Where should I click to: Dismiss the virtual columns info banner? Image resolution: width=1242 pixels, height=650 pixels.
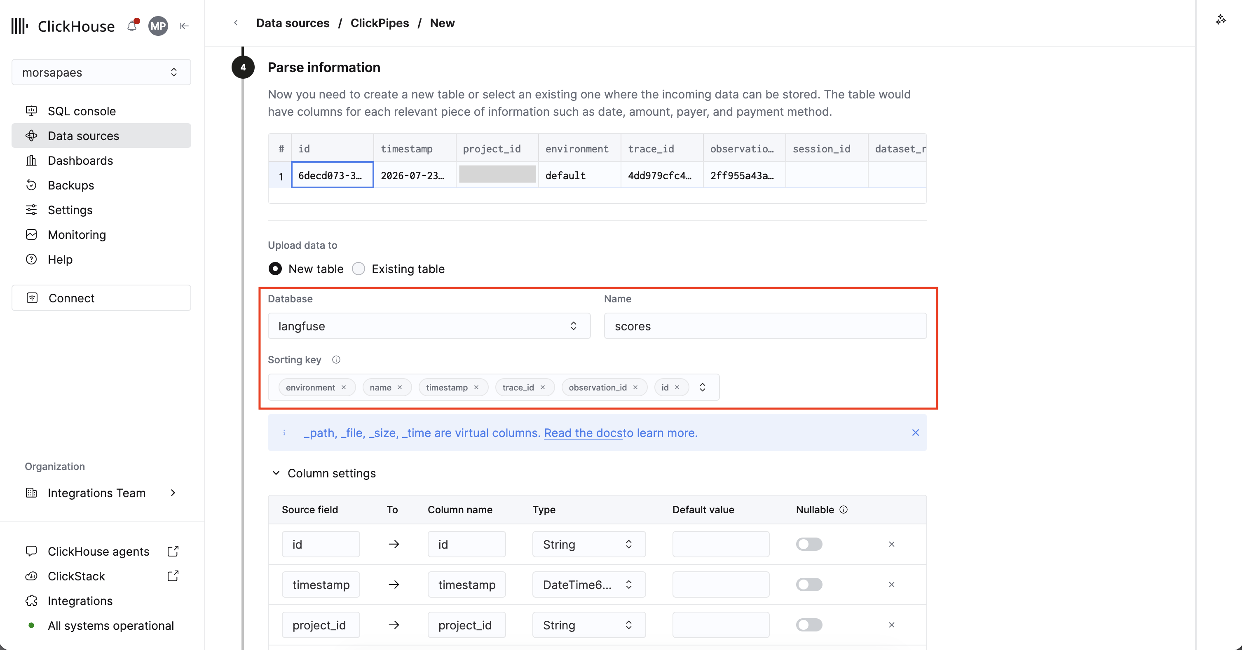pyautogui.click(x=915, y=433)
